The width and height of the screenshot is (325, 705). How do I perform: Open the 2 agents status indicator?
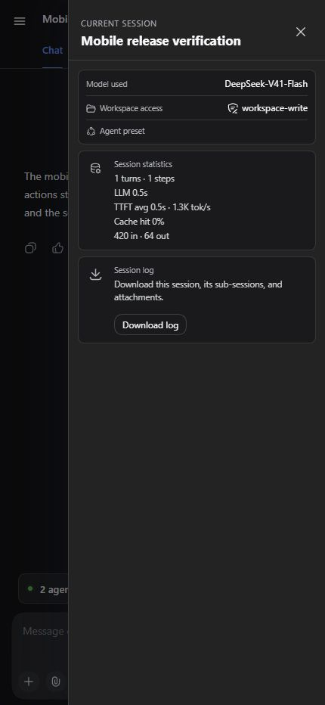(44, 589)
